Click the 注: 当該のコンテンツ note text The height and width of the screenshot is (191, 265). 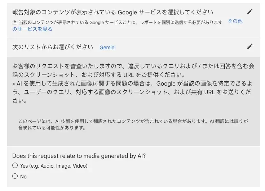tap(117, 22)
